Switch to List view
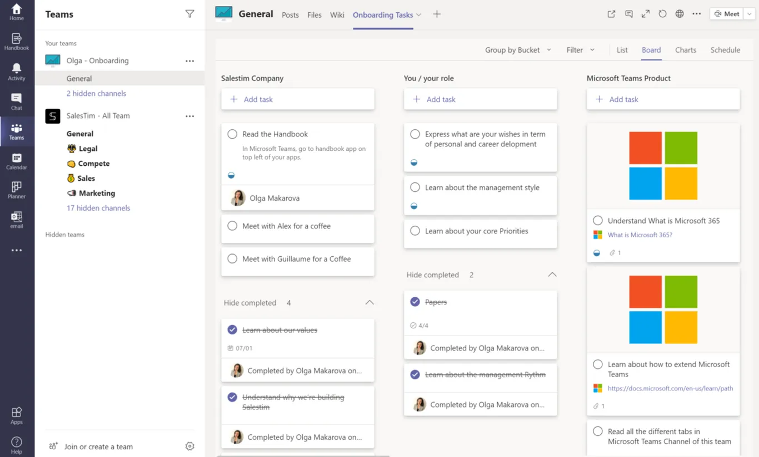This screenshot has width=759, height=457. coord(622,50)
